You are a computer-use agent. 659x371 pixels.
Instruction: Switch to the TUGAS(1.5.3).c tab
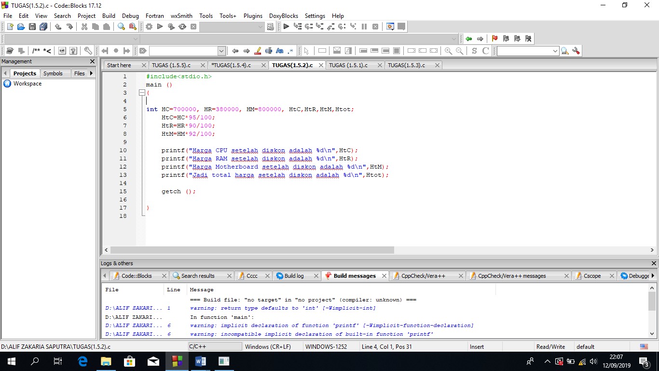[x=406, y=65]
